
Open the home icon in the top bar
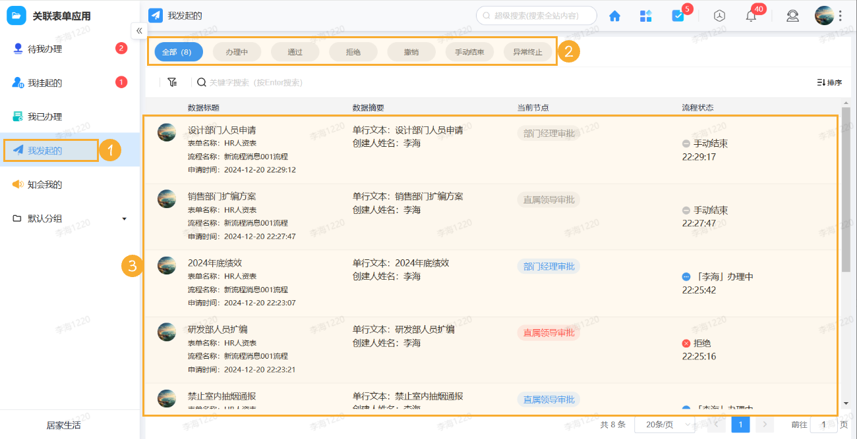[x=614, y=15]
